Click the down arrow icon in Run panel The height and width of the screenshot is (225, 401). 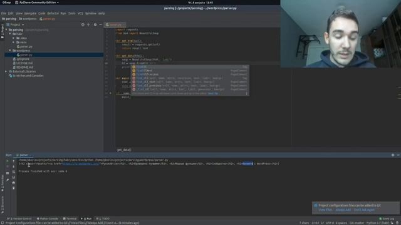[x=14, y=166]
